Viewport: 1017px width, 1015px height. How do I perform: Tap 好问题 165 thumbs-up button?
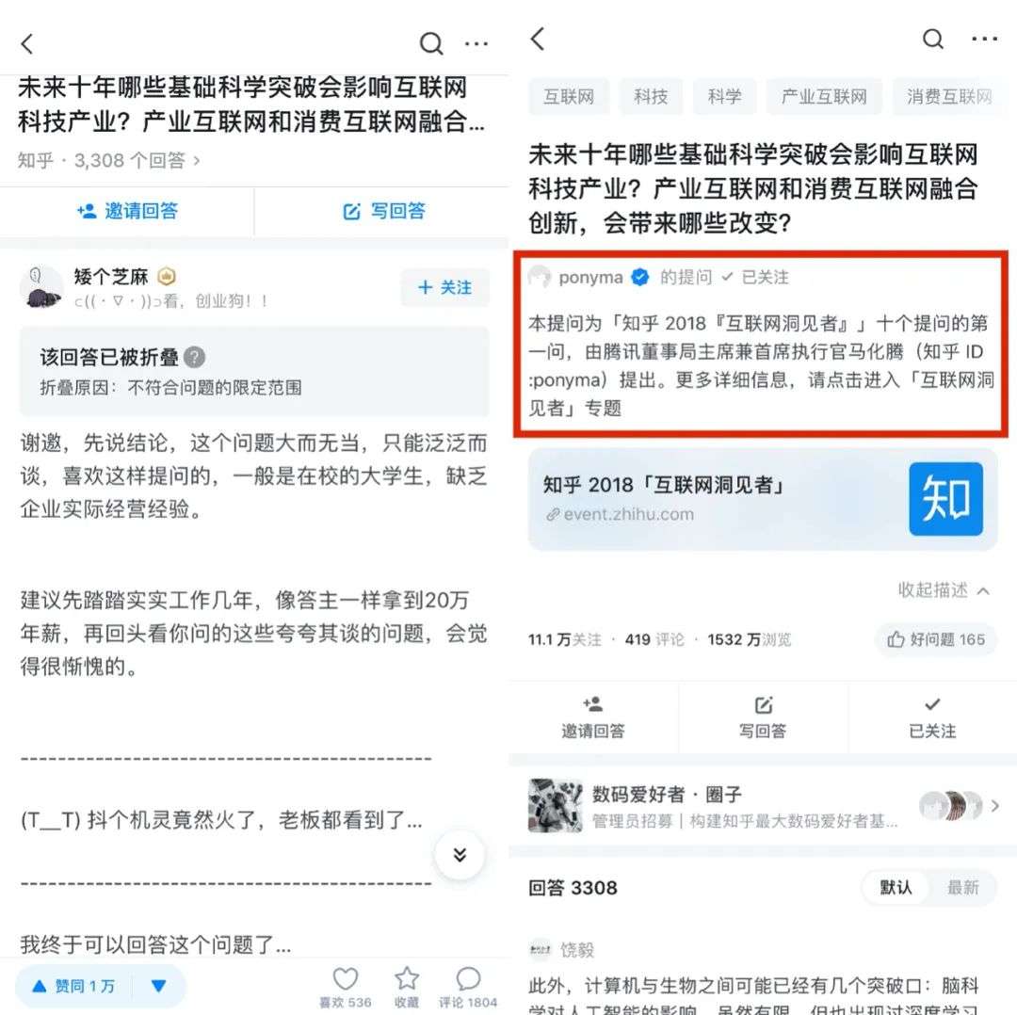[x=935, y=639]
